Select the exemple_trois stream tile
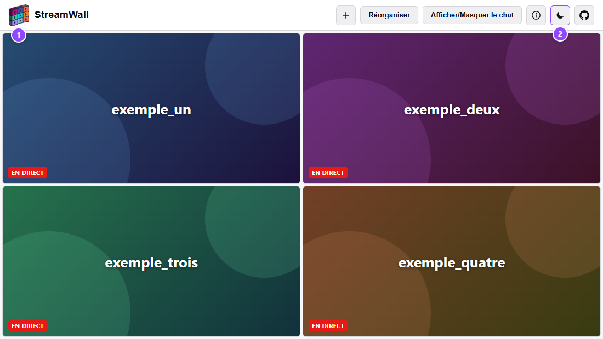Screen dimensions: 603x339 (x=151, y=261)
